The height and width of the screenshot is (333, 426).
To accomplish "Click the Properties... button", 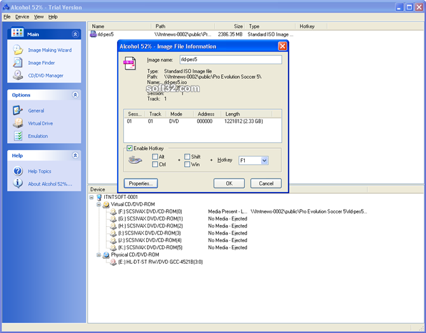I will (141, 183).
